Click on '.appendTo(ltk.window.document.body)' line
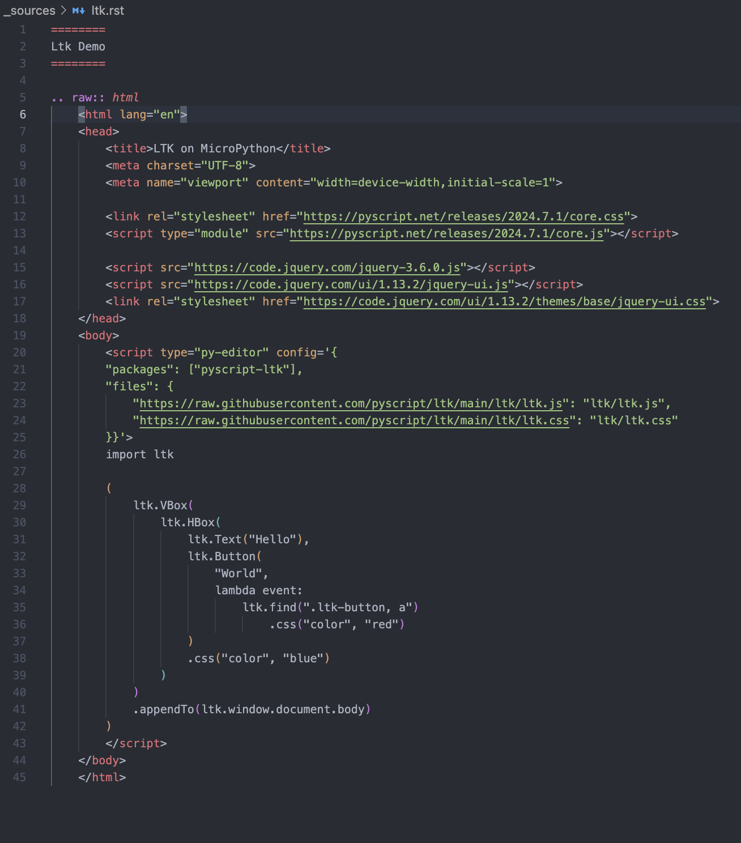 click(x=252, y=709)
